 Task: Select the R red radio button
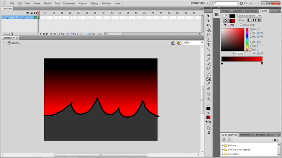(251, 42)
